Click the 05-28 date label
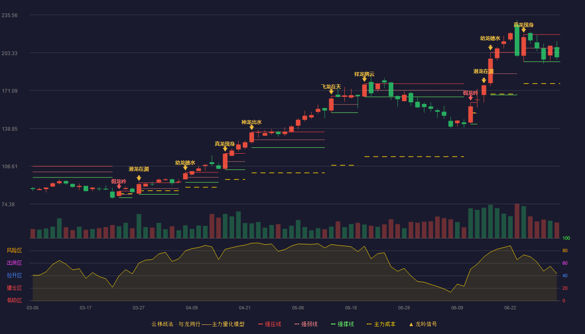 pyautogui.click(x=404, y=308)
